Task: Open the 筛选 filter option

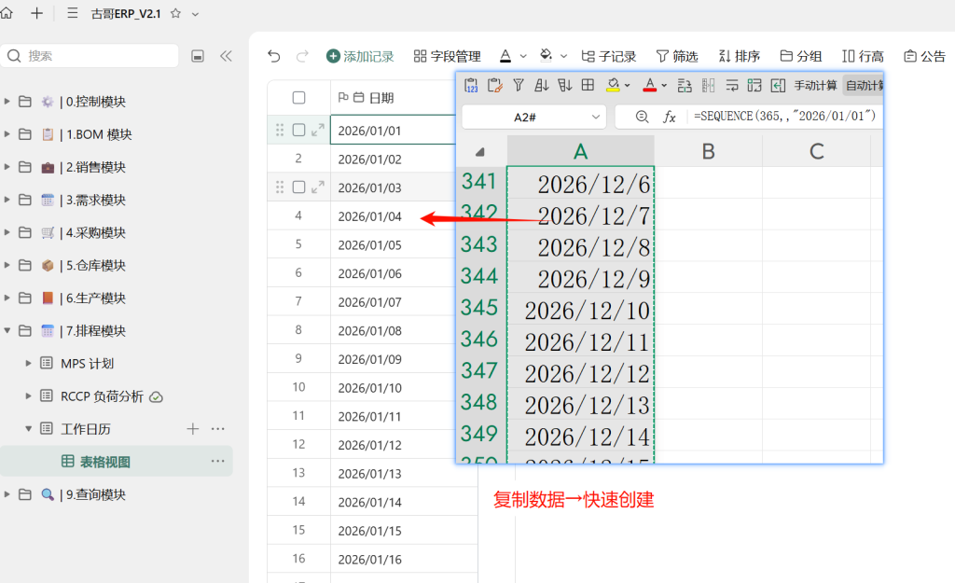Action: [677, 57]
